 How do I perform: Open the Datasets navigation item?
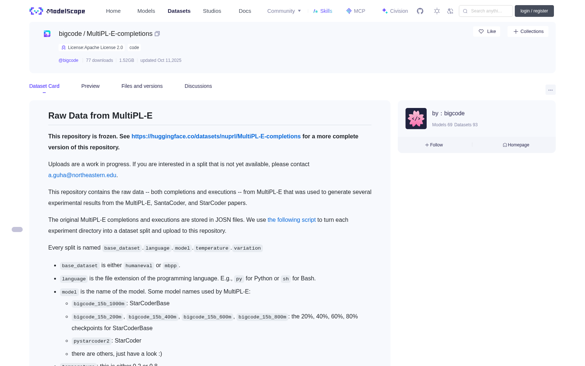pos(179,11)
